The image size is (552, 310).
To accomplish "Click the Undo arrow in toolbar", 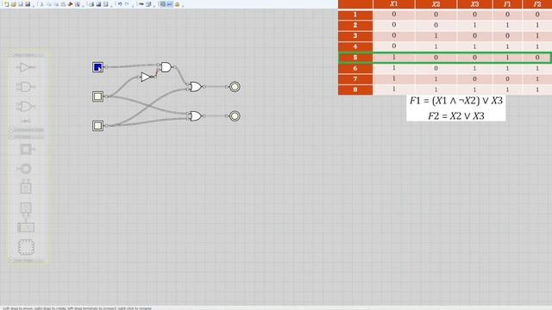I will pyautogui.click(x=120, y=4).
